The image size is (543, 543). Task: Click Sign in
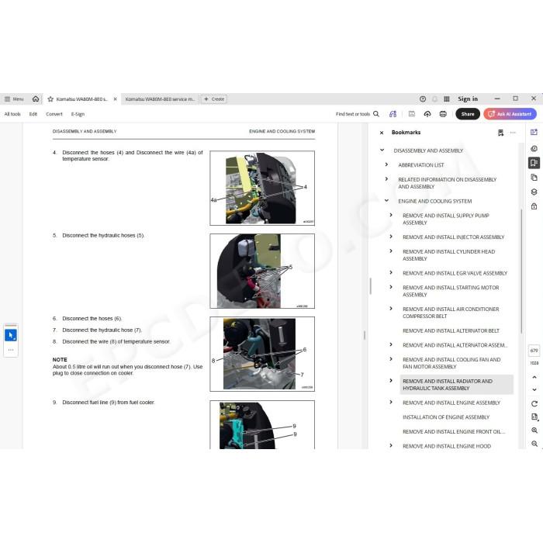point(468,99)
